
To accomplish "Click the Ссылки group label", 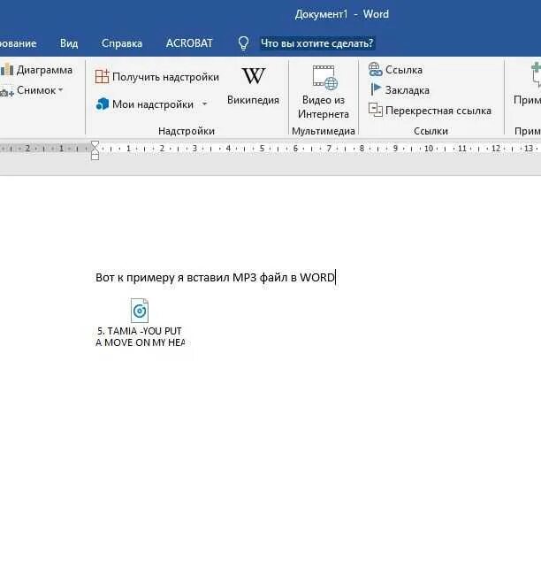I will coord(431,131).
